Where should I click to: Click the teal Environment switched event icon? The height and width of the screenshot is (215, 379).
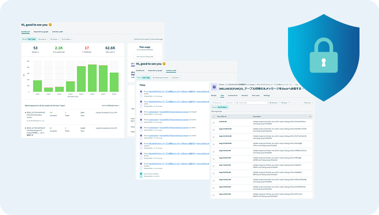pyautogui.click(x=141, y=175)
